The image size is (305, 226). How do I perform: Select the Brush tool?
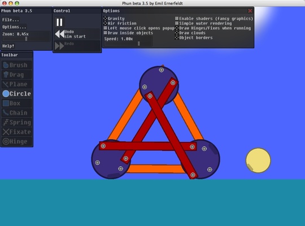(17, 65)
